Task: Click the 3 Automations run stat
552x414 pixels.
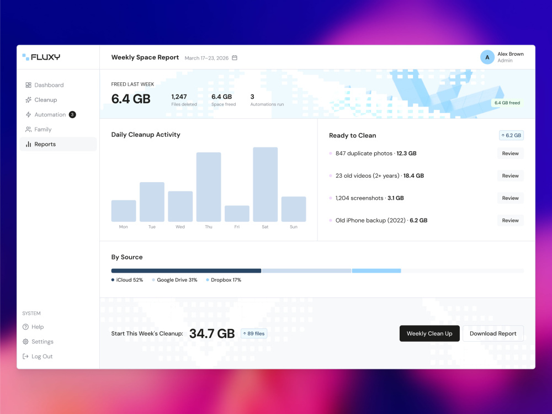Action: point(267,100)
